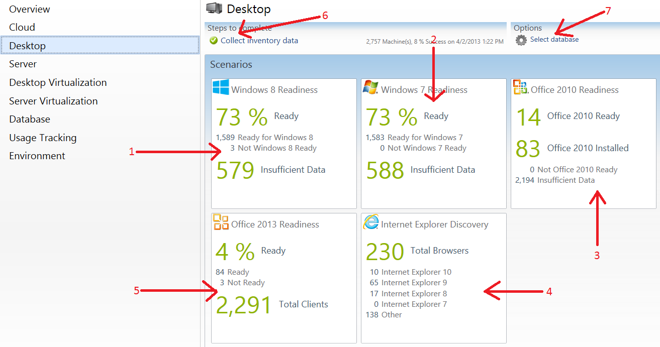660x347 pixels.
Task: Open the Office 2013 Readiness scenario title
Action: click(x=275, y=224)
